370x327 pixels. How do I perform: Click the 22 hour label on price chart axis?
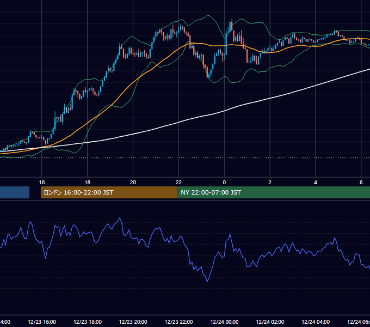point(178,183)
